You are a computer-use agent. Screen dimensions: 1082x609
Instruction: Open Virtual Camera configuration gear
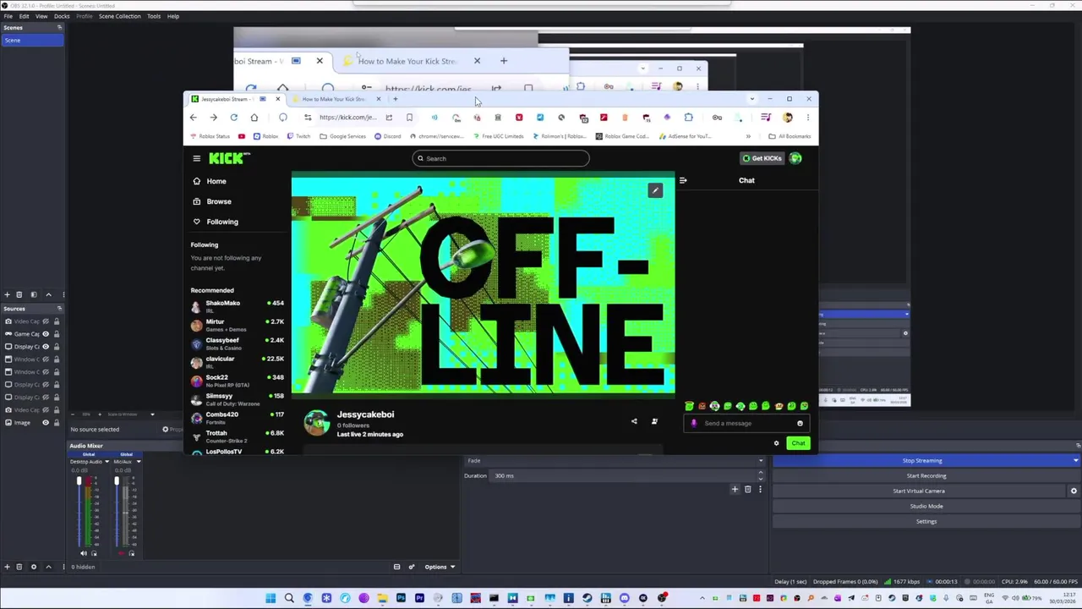click(1074, 491)
